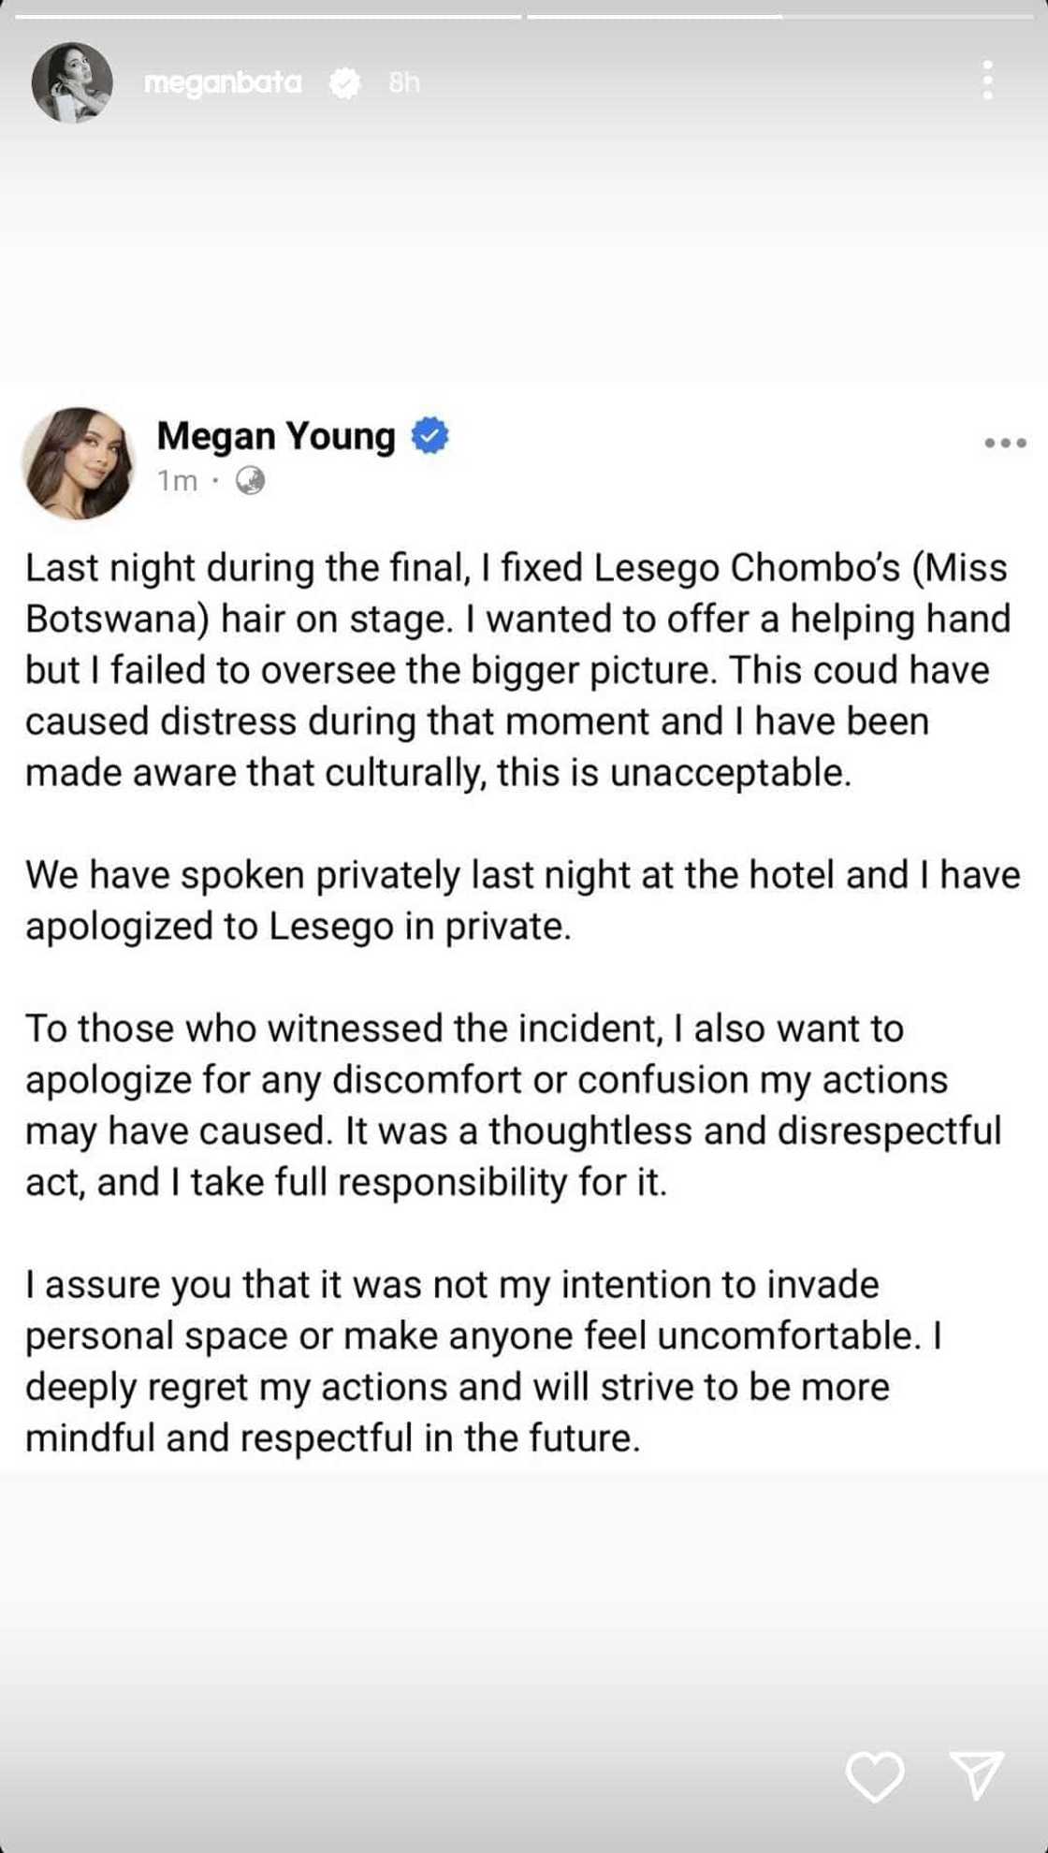Click the 1m post timestamp

point(177,481)
